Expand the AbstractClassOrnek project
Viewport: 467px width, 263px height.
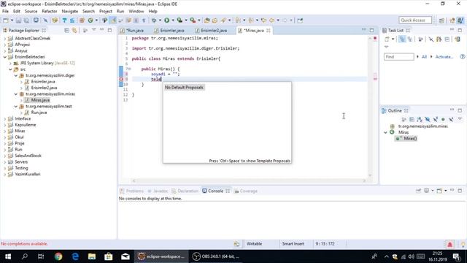(5, 39)
